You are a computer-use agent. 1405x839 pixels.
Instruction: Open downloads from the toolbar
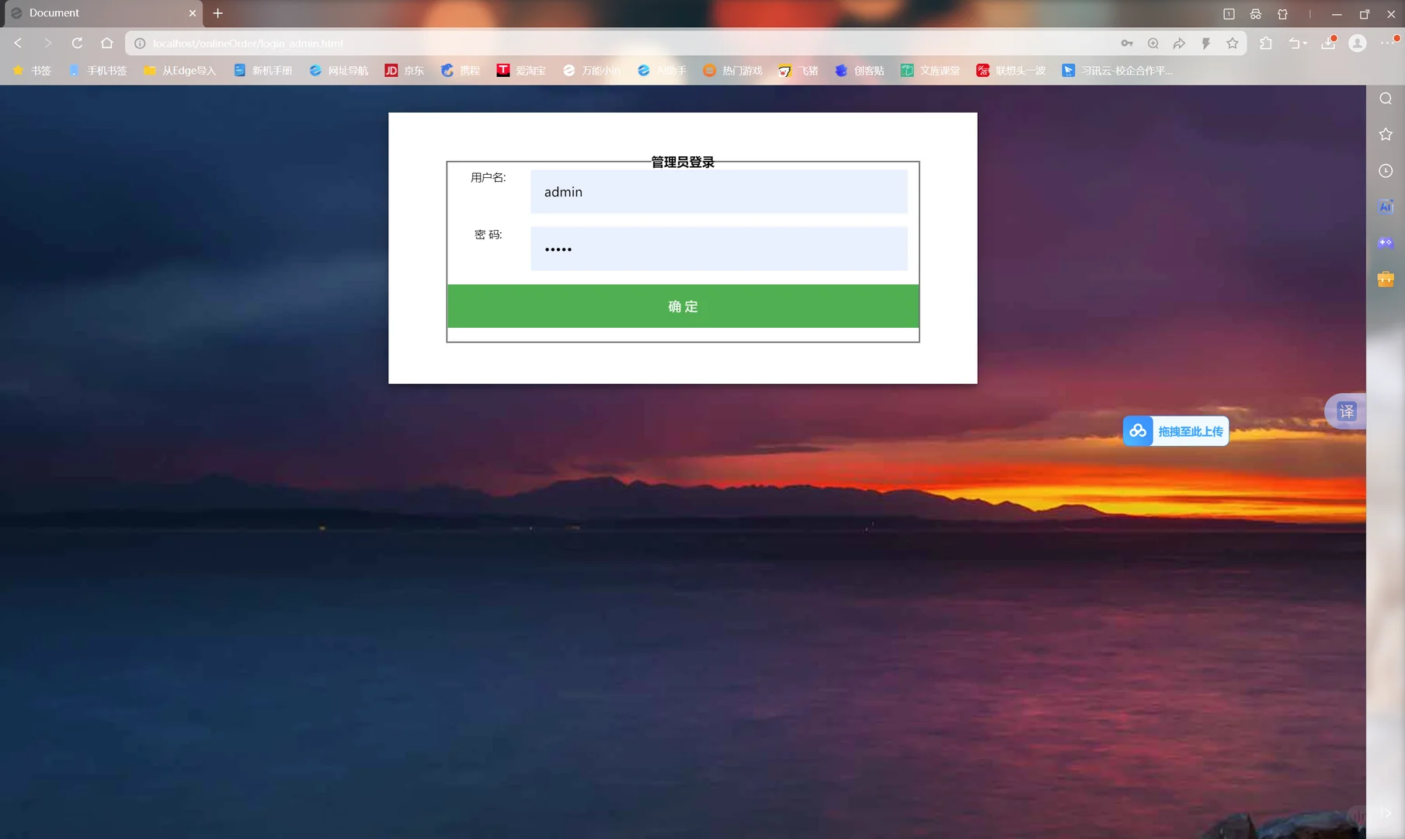(1327, 44)
